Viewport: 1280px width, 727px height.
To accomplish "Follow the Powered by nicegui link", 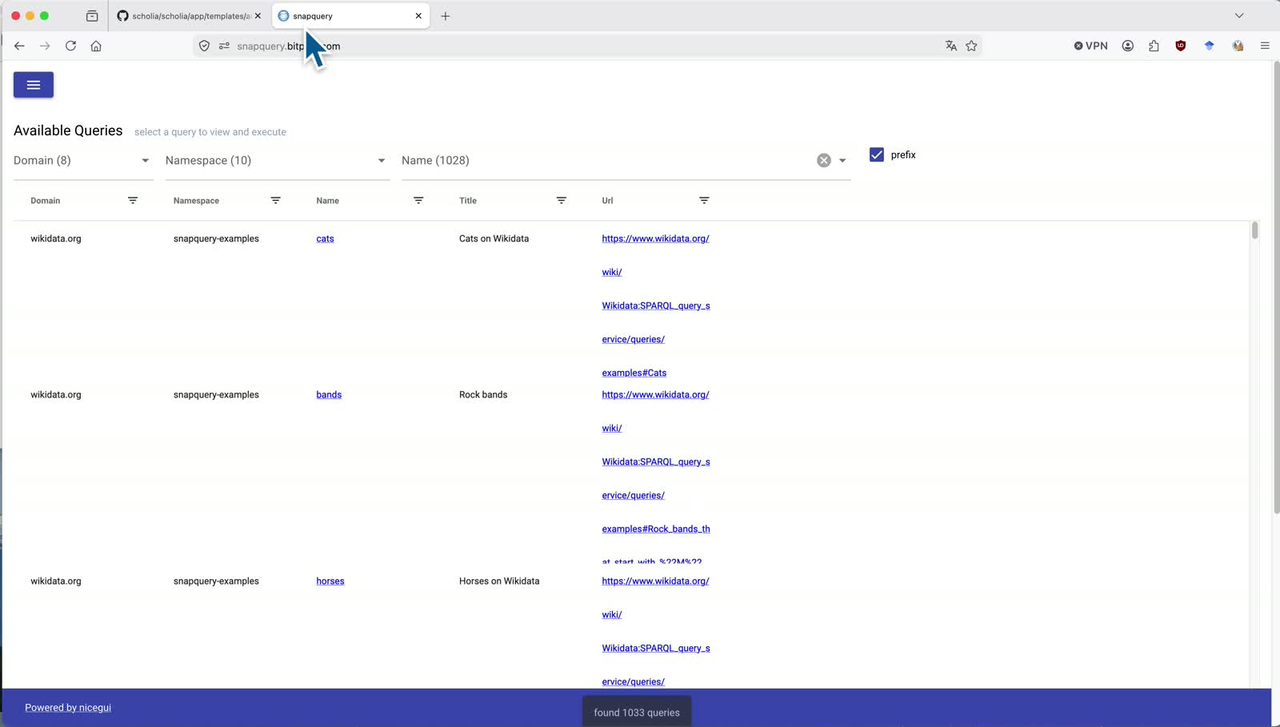I will (68, 708).
